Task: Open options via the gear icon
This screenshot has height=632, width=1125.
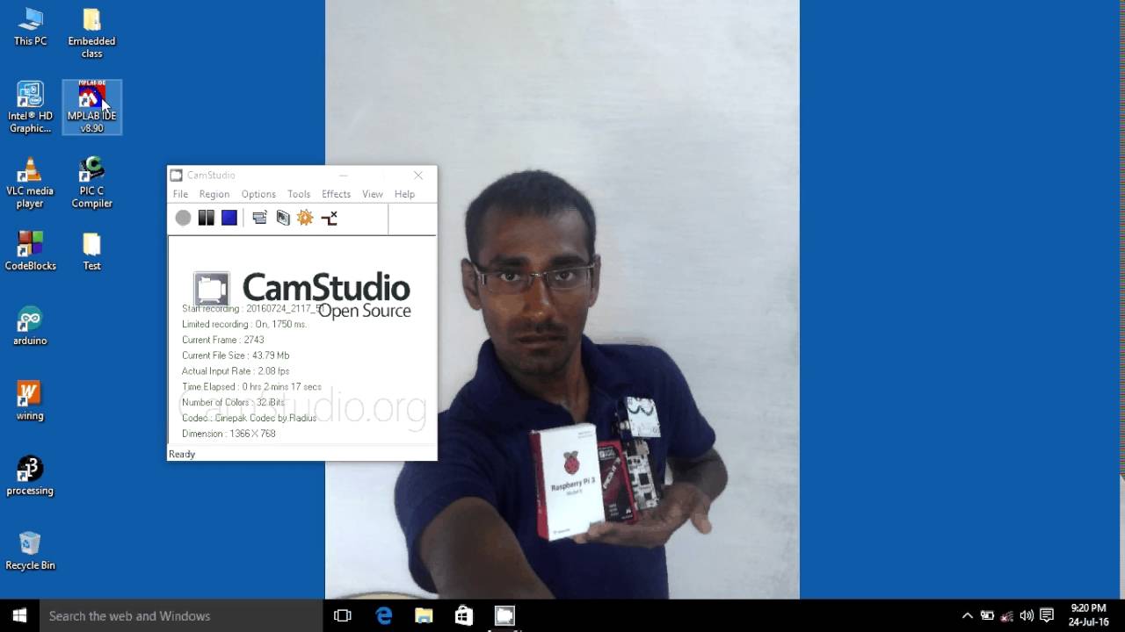Action: (305, 218)
